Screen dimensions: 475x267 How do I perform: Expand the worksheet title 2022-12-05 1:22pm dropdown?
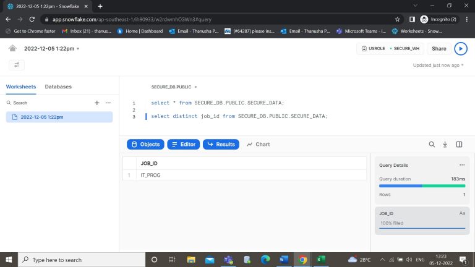(52, 48)
